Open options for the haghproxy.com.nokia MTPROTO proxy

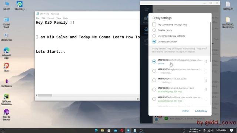click(206, 71)
